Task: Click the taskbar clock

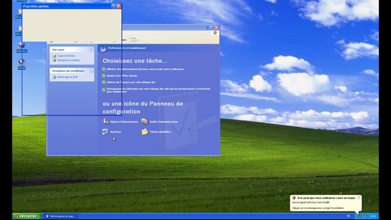Action: [373, 216]
